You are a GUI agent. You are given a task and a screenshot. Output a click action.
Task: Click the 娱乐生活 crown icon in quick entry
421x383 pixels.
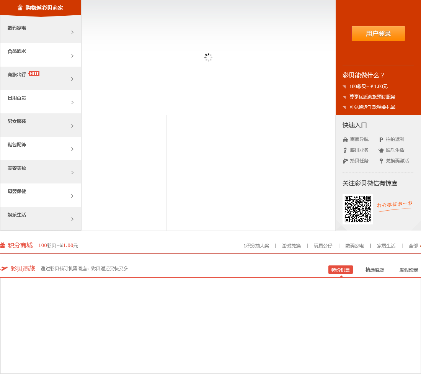coord(381,150)
